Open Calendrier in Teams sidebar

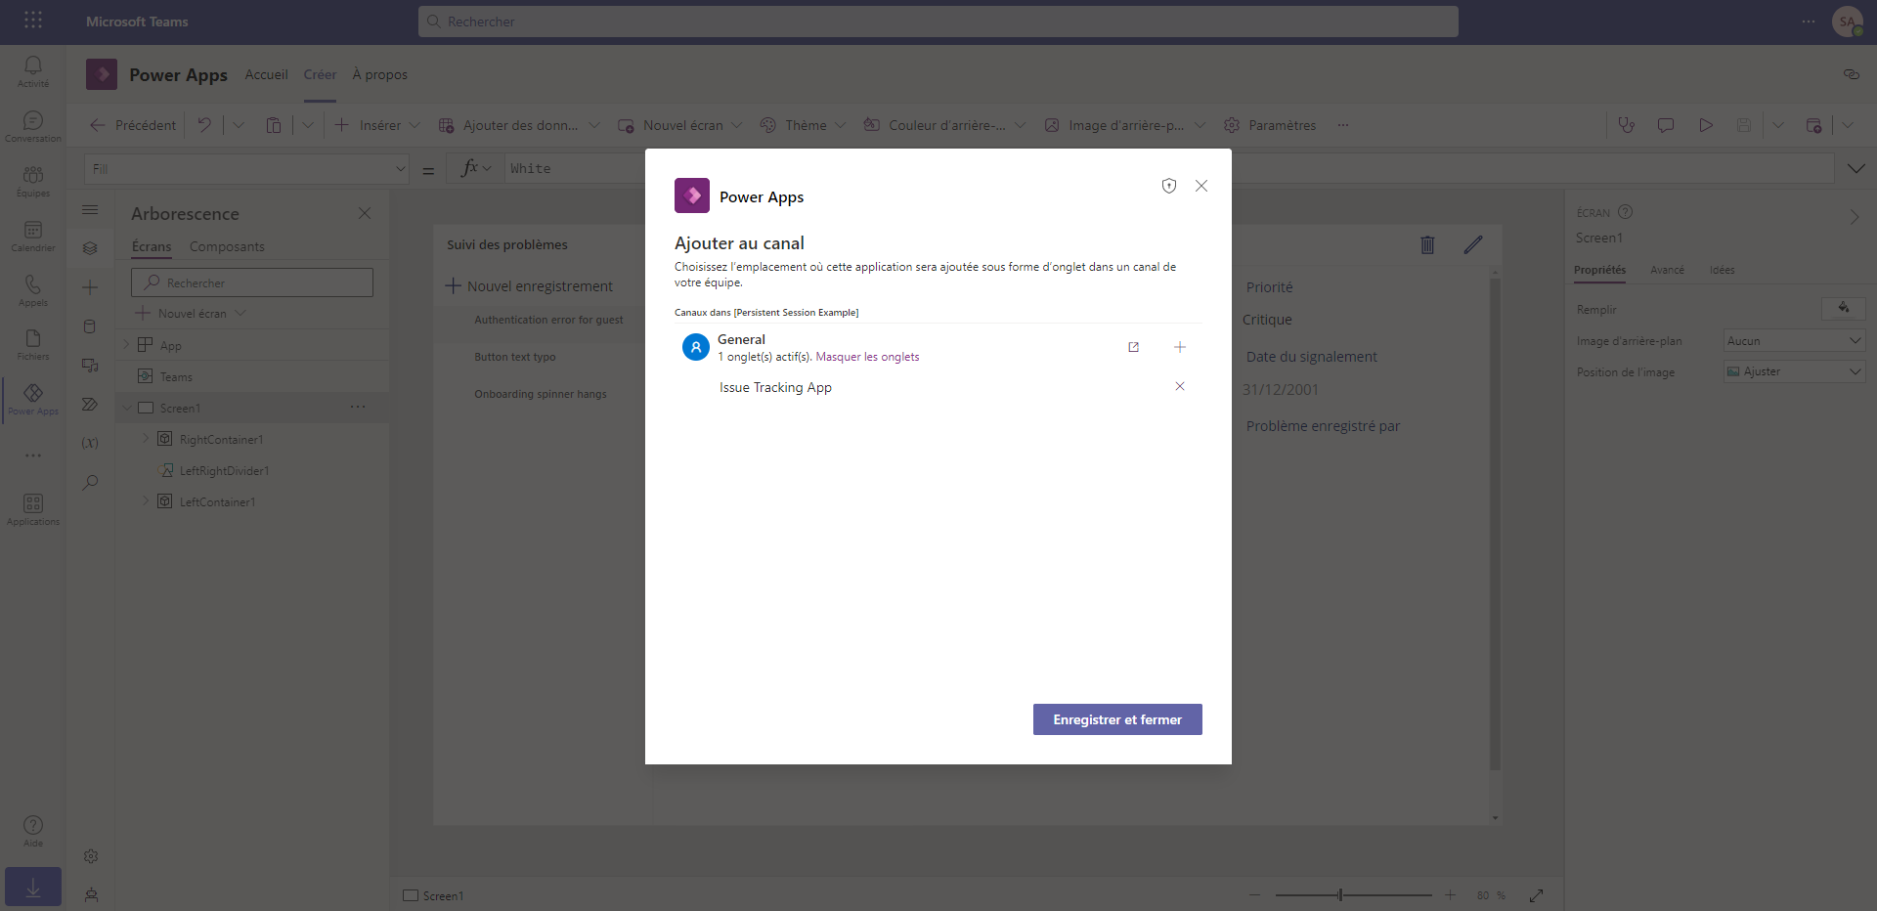coord(33,236)
